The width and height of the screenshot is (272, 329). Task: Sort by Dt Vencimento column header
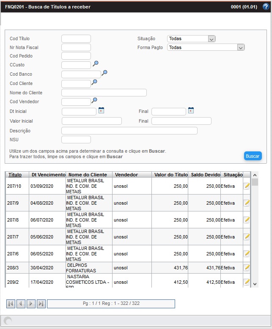(x=48, y=175)
